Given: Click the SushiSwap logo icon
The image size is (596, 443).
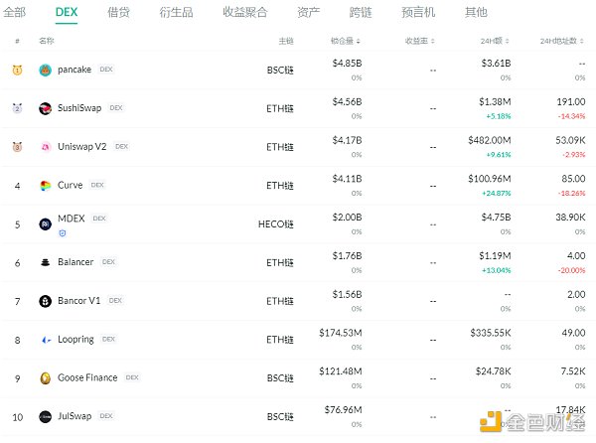Looking at the screenshot, I should [46, 108].
